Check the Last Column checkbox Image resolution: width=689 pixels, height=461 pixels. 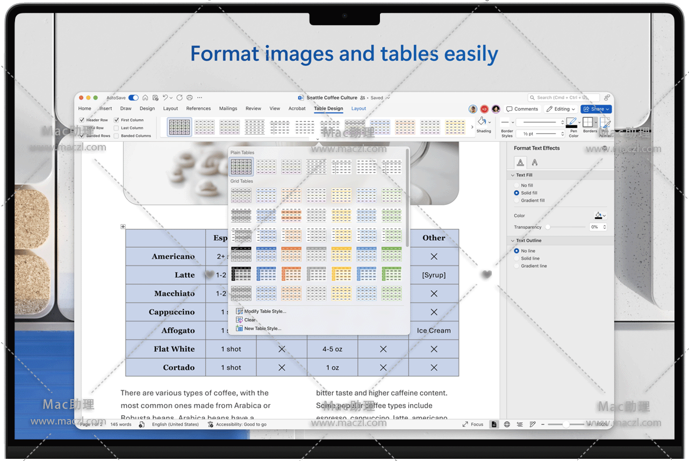(x=117, y=128)
